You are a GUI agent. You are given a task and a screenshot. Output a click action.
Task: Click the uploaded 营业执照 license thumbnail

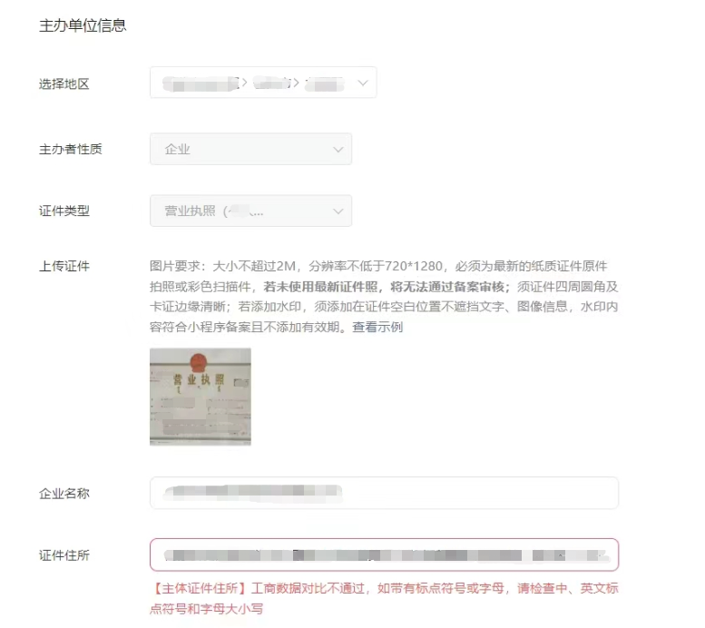(201, 397)
